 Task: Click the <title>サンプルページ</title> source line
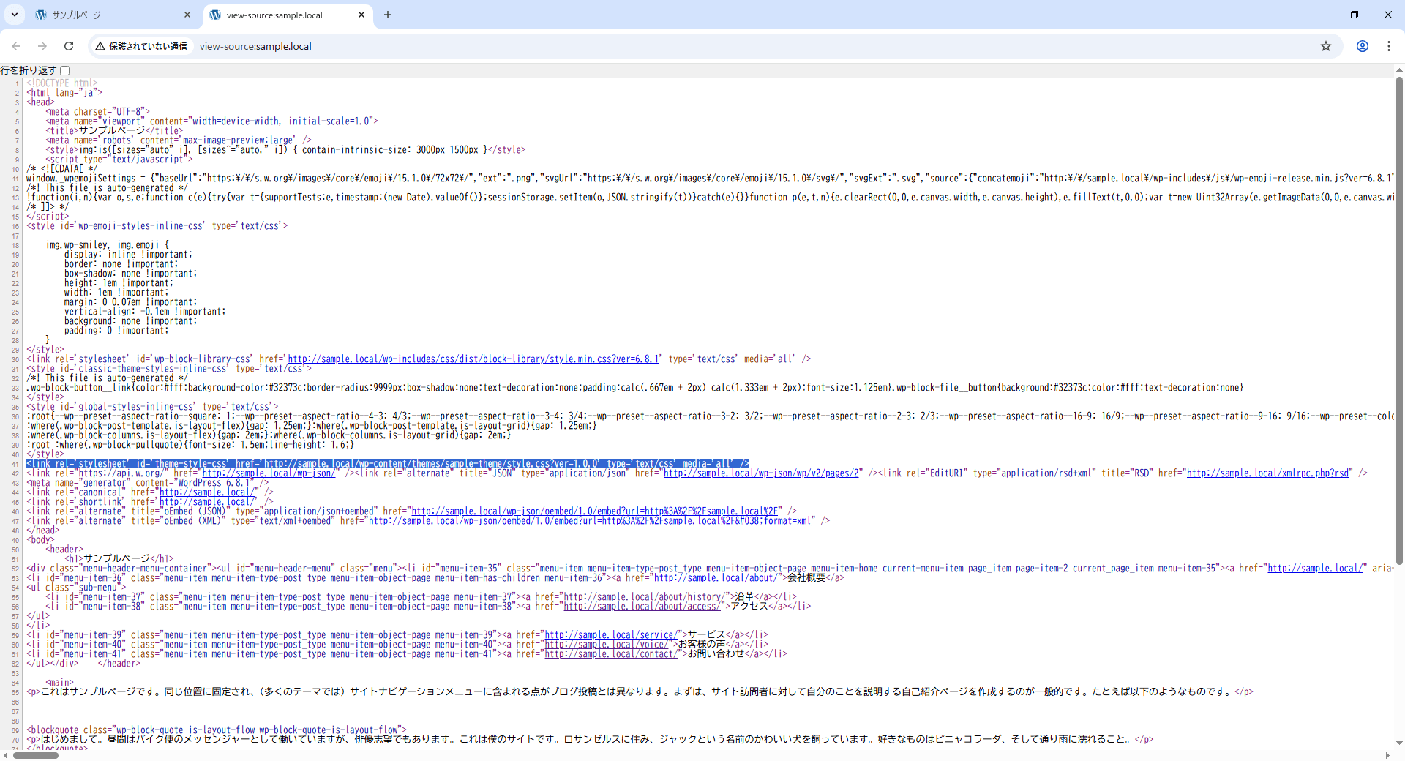(x=114, y=131)
